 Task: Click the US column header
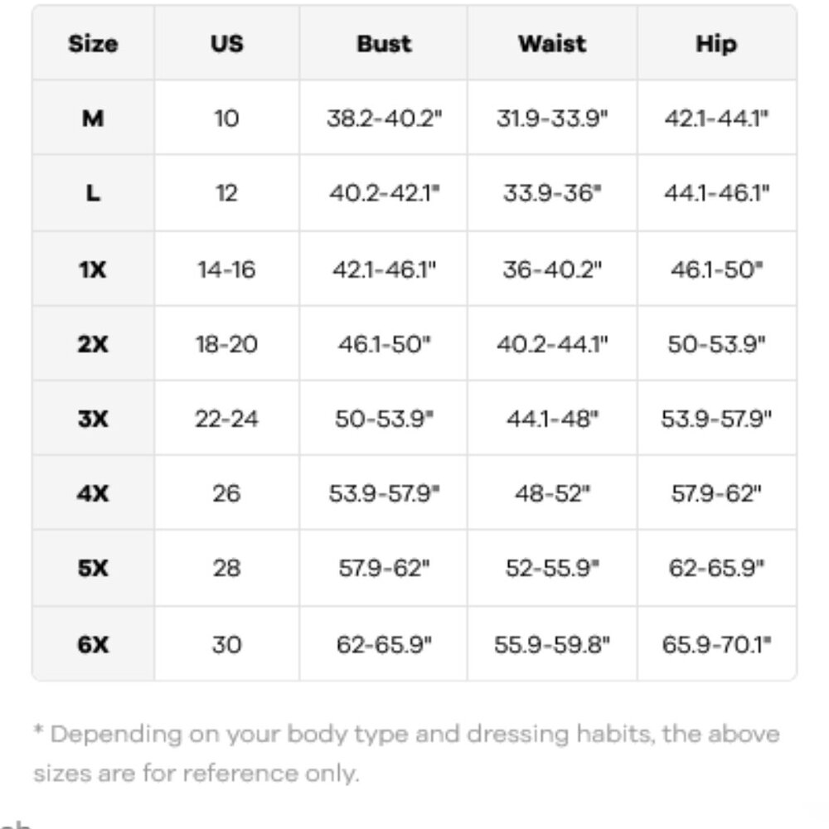coord(227,43)
